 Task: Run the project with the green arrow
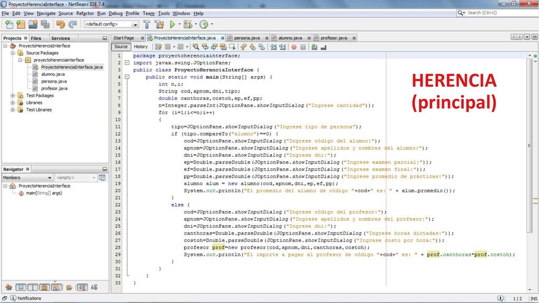[x=172, y=24]
